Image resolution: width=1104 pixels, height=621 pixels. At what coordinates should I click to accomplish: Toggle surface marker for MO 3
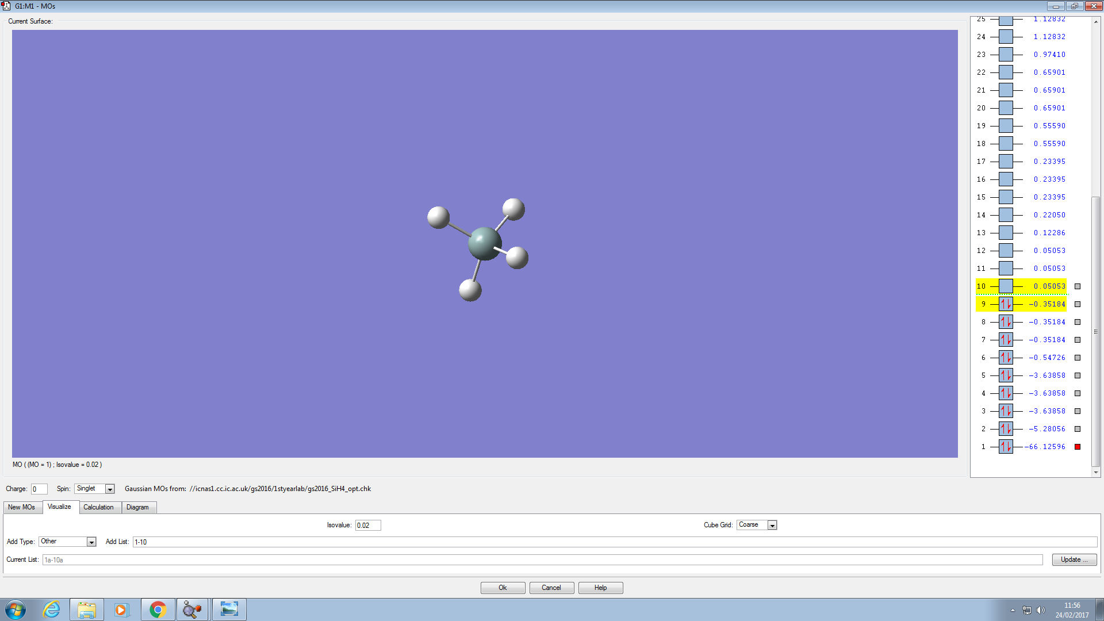pos(1078,411)
